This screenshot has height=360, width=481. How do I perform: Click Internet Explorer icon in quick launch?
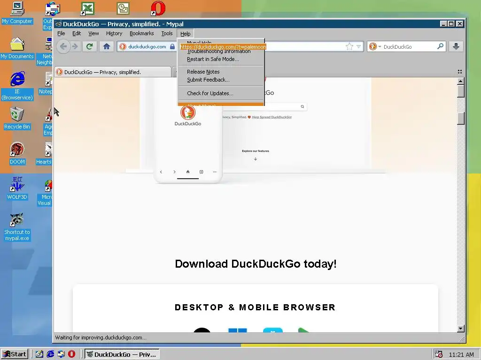(50, 354)
